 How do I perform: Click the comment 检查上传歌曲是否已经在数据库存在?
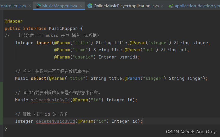click(52, 71)
